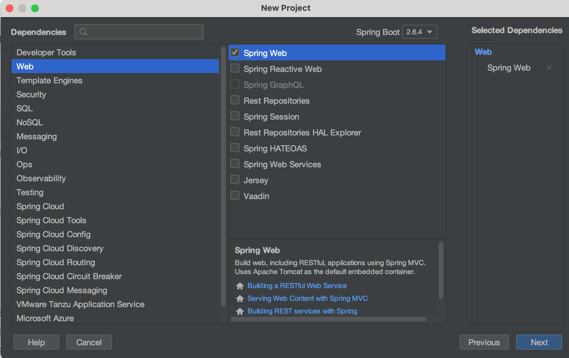Viewport: 569px width, 358px height.
Task: Click the home icon beside Building REST services
Action: [240, 311]
